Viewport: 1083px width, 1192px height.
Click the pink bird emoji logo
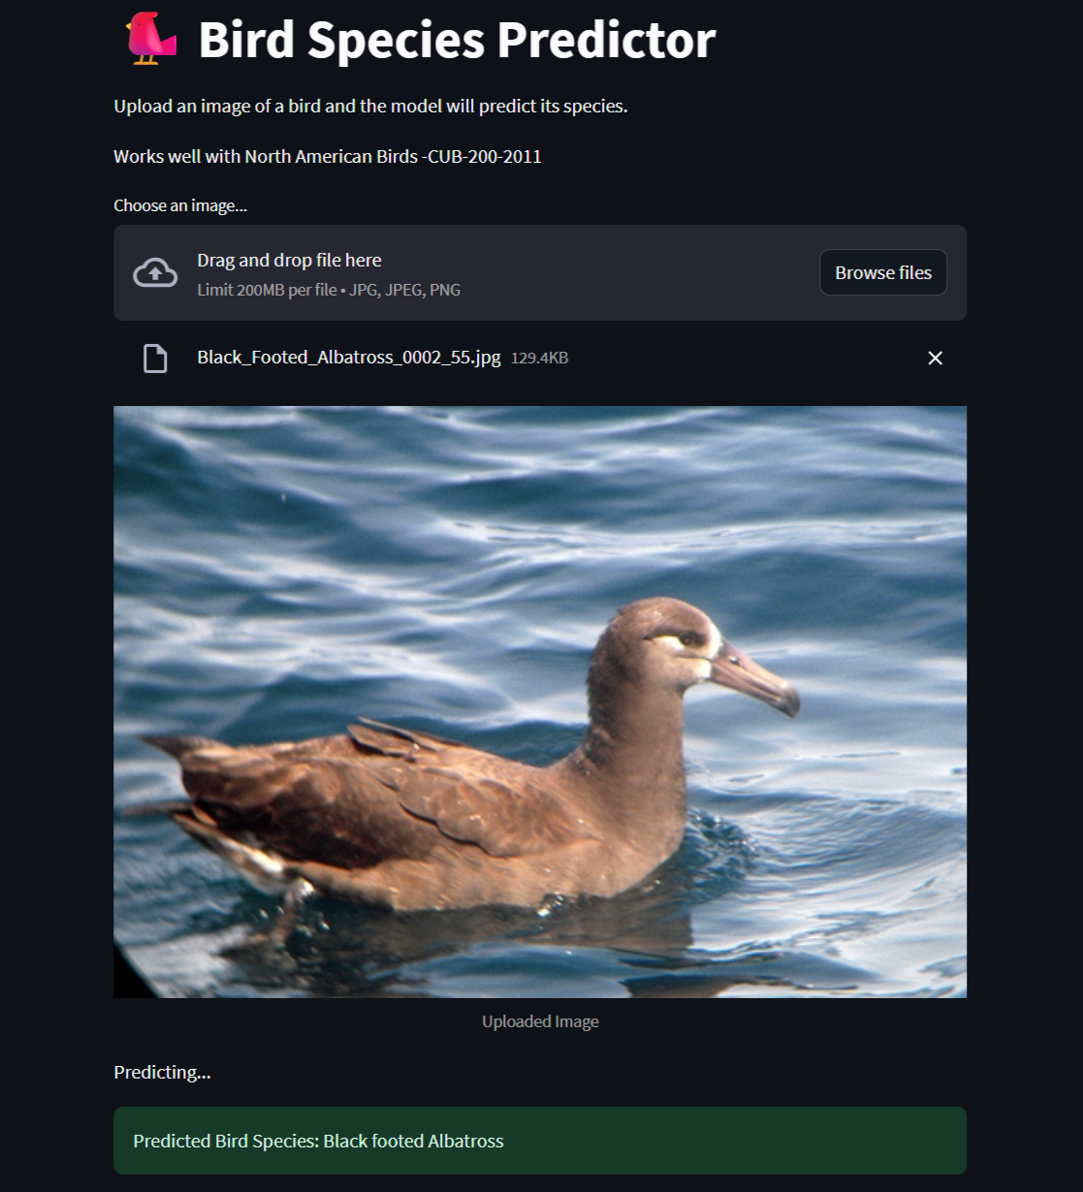(x=151, y=39)
